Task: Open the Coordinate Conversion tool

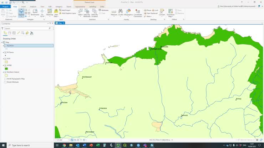Action: pyautogui.click(x=138, y=13)
